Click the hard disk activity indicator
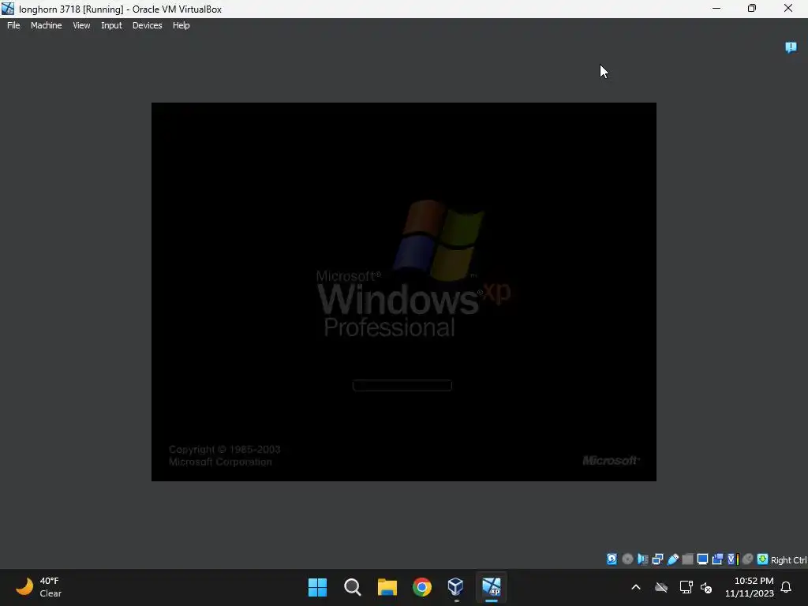Viewport: 808px width, 606px height. coord(612,559)
